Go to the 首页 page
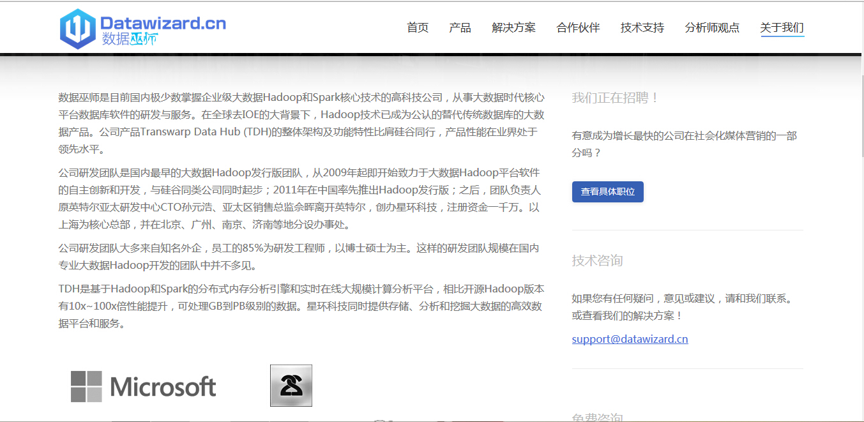The width and height of the screenshot is (864, 422). [418, 27]
